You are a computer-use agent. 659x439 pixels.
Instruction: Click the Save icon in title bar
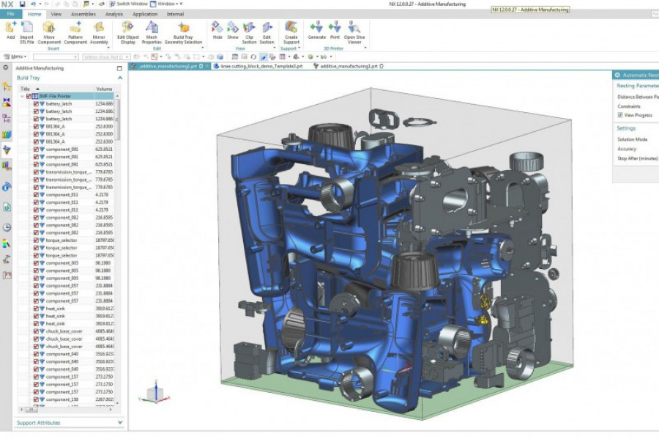[22, 4]
